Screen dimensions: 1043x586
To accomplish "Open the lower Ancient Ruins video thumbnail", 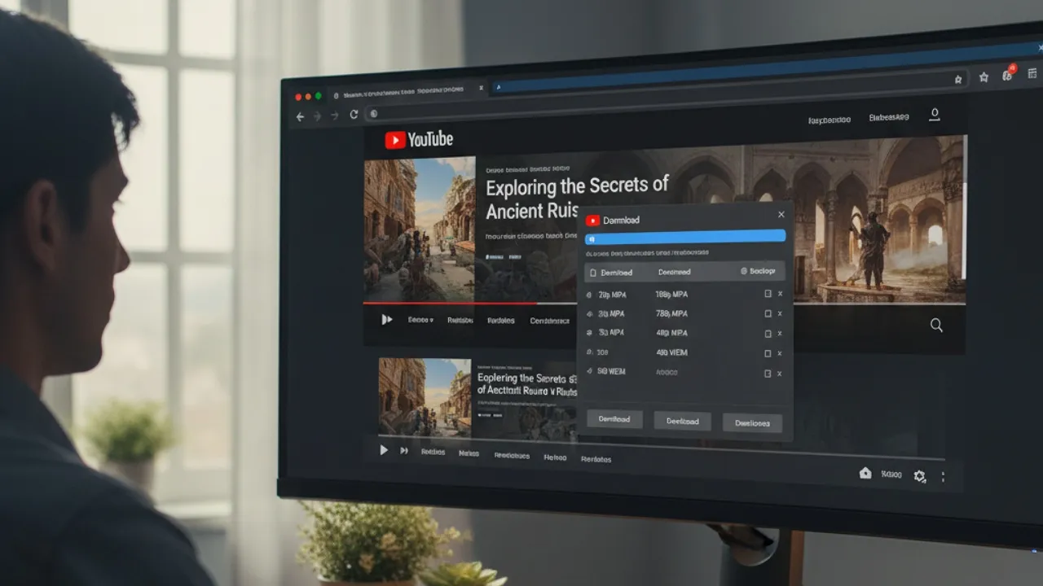I will point(425,396).
